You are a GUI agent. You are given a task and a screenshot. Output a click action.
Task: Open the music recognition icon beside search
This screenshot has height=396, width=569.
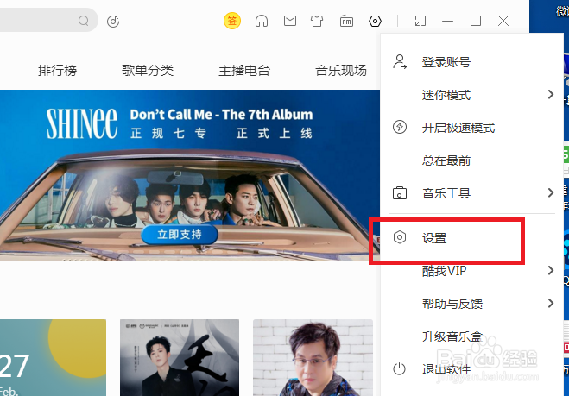pos(113,21)
